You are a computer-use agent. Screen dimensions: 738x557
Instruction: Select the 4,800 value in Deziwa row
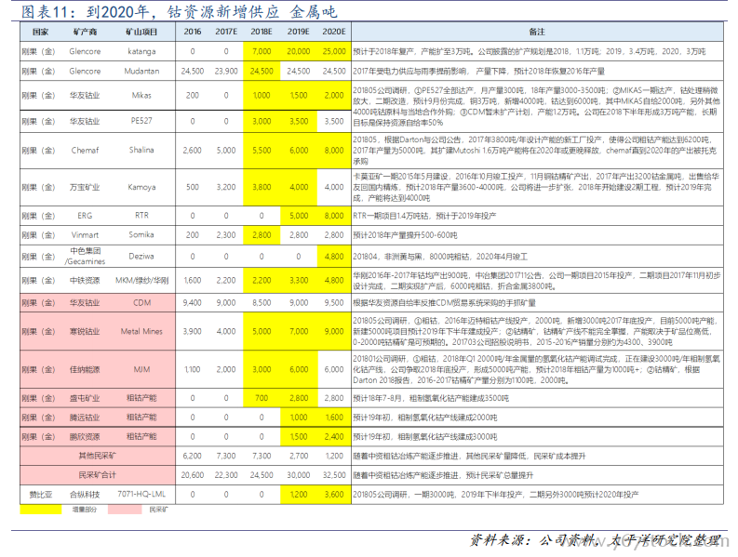tap(334, 257)
